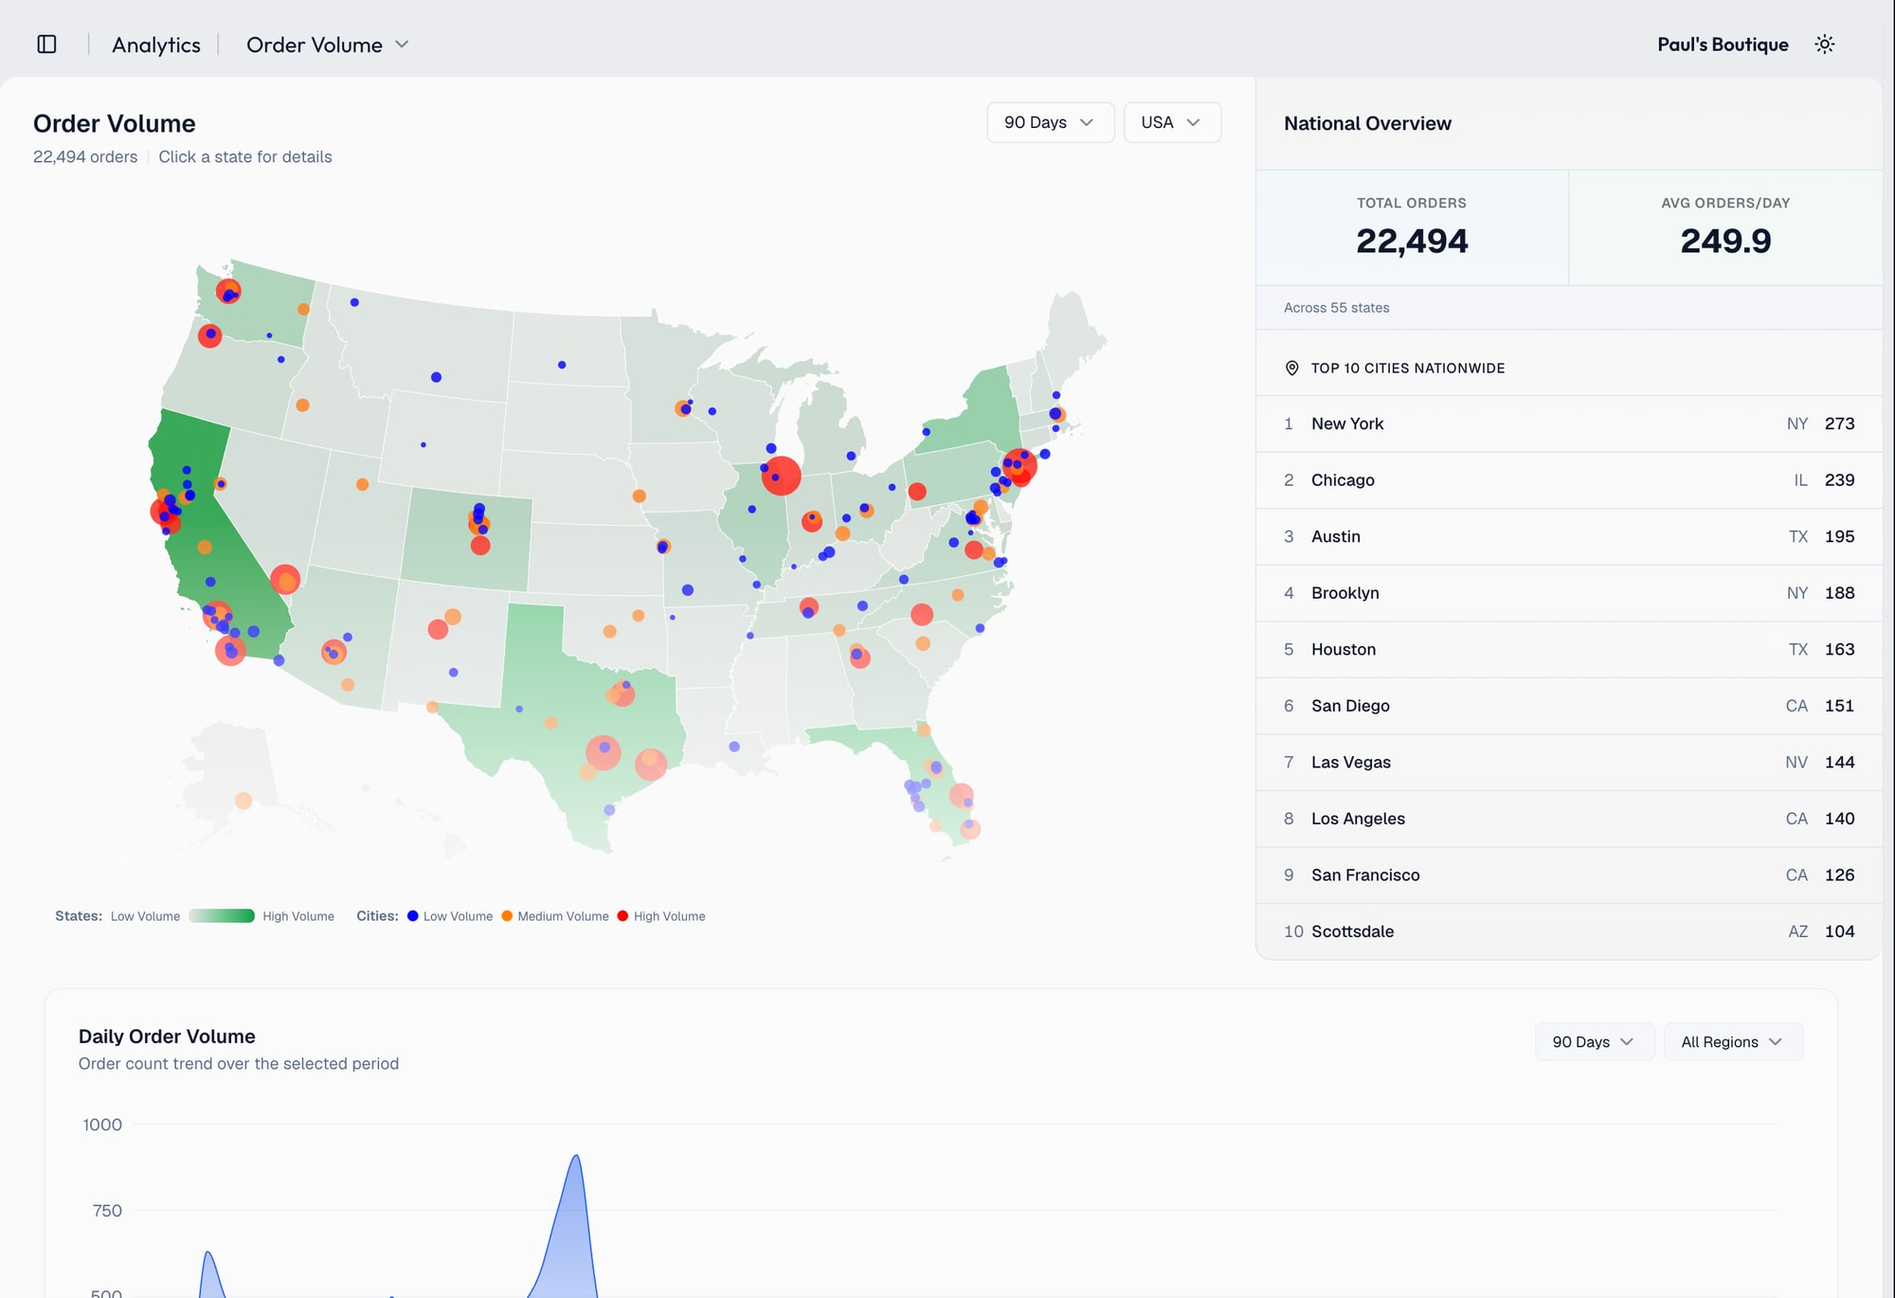Click the Total Orders 22,494 stat
Image resolution: width=1895 pixels, height=1298 pixels.
(x=1412, y=227)
